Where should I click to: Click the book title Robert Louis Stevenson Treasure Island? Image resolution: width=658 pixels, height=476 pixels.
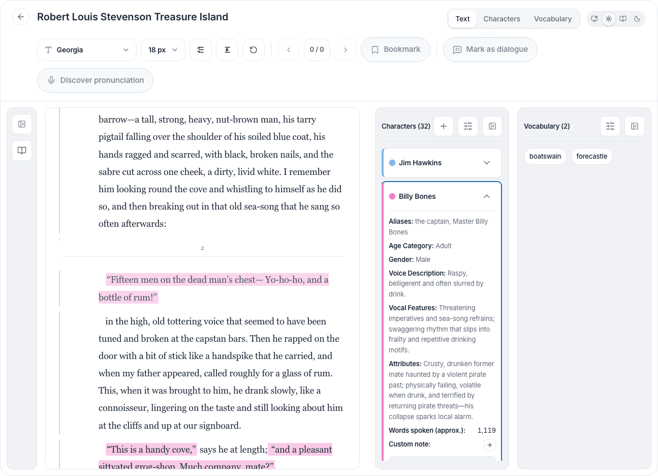[133, 17]
